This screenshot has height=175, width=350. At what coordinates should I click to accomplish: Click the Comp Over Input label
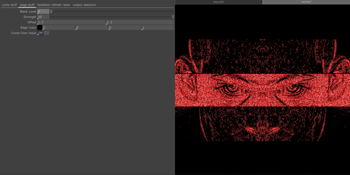click(23, 33)
